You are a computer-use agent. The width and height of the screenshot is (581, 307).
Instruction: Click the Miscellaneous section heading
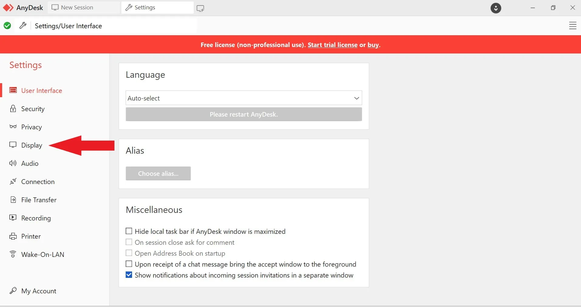[154, 210]
